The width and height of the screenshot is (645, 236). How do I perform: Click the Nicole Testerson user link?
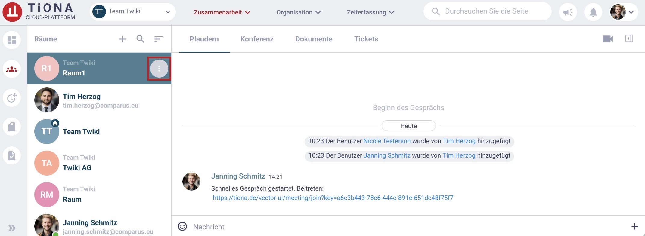[x=387, y=141]
